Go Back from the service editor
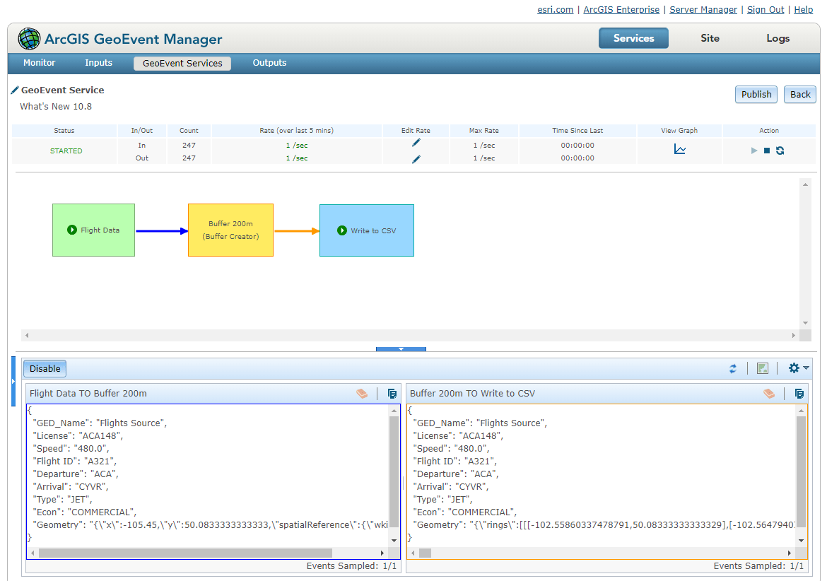827x581 pixels. [x=800, y=95]
